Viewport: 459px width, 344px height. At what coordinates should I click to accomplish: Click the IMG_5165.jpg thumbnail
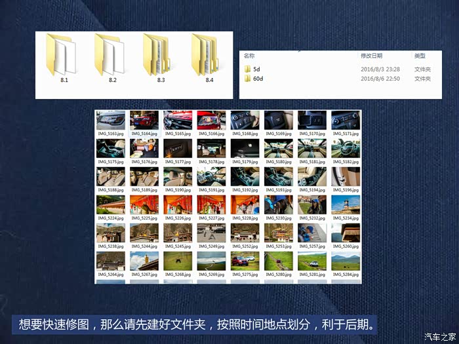(178, 120)
